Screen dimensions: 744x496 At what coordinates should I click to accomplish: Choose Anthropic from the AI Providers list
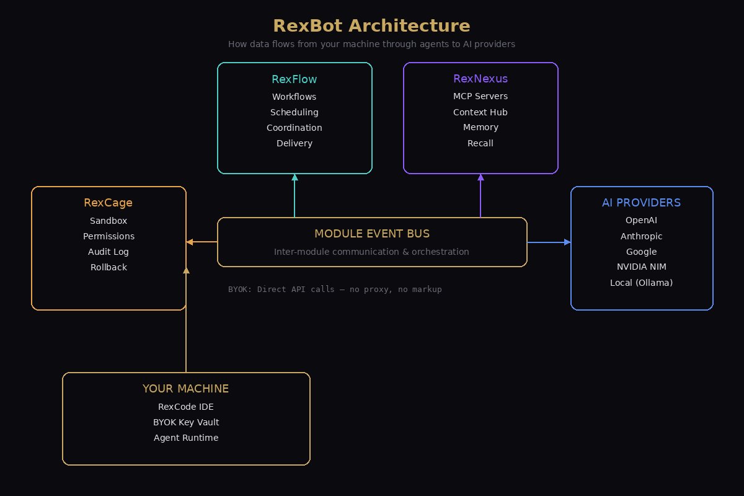pos(642,236)
